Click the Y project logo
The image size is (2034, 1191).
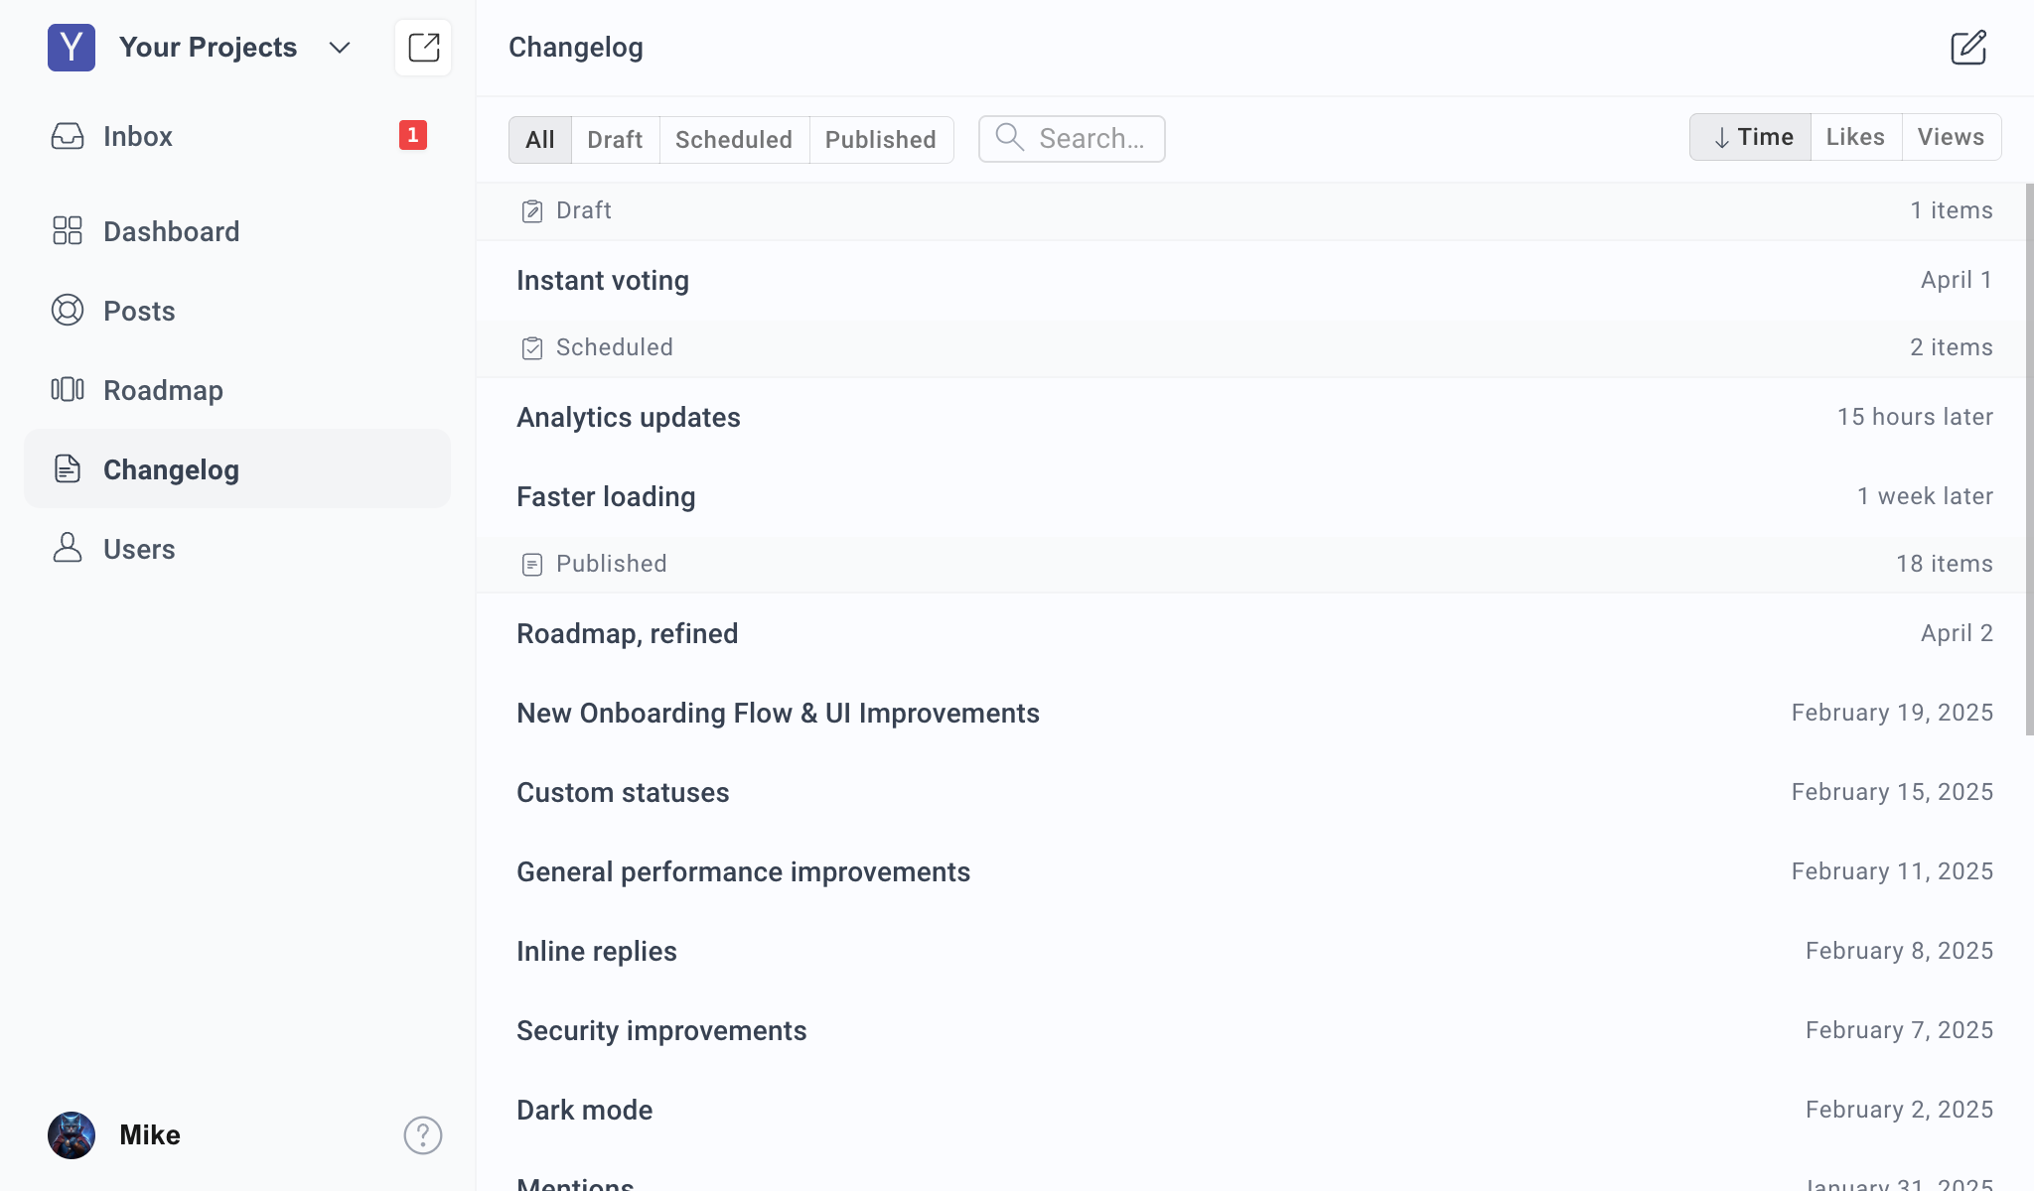point(70,47)
